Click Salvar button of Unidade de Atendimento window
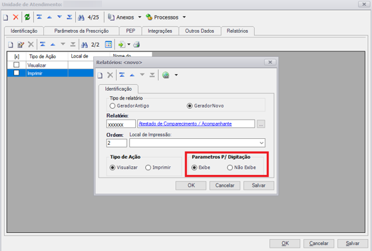Image resolution: width=372 pixels, height=251 pixels. 353,244
